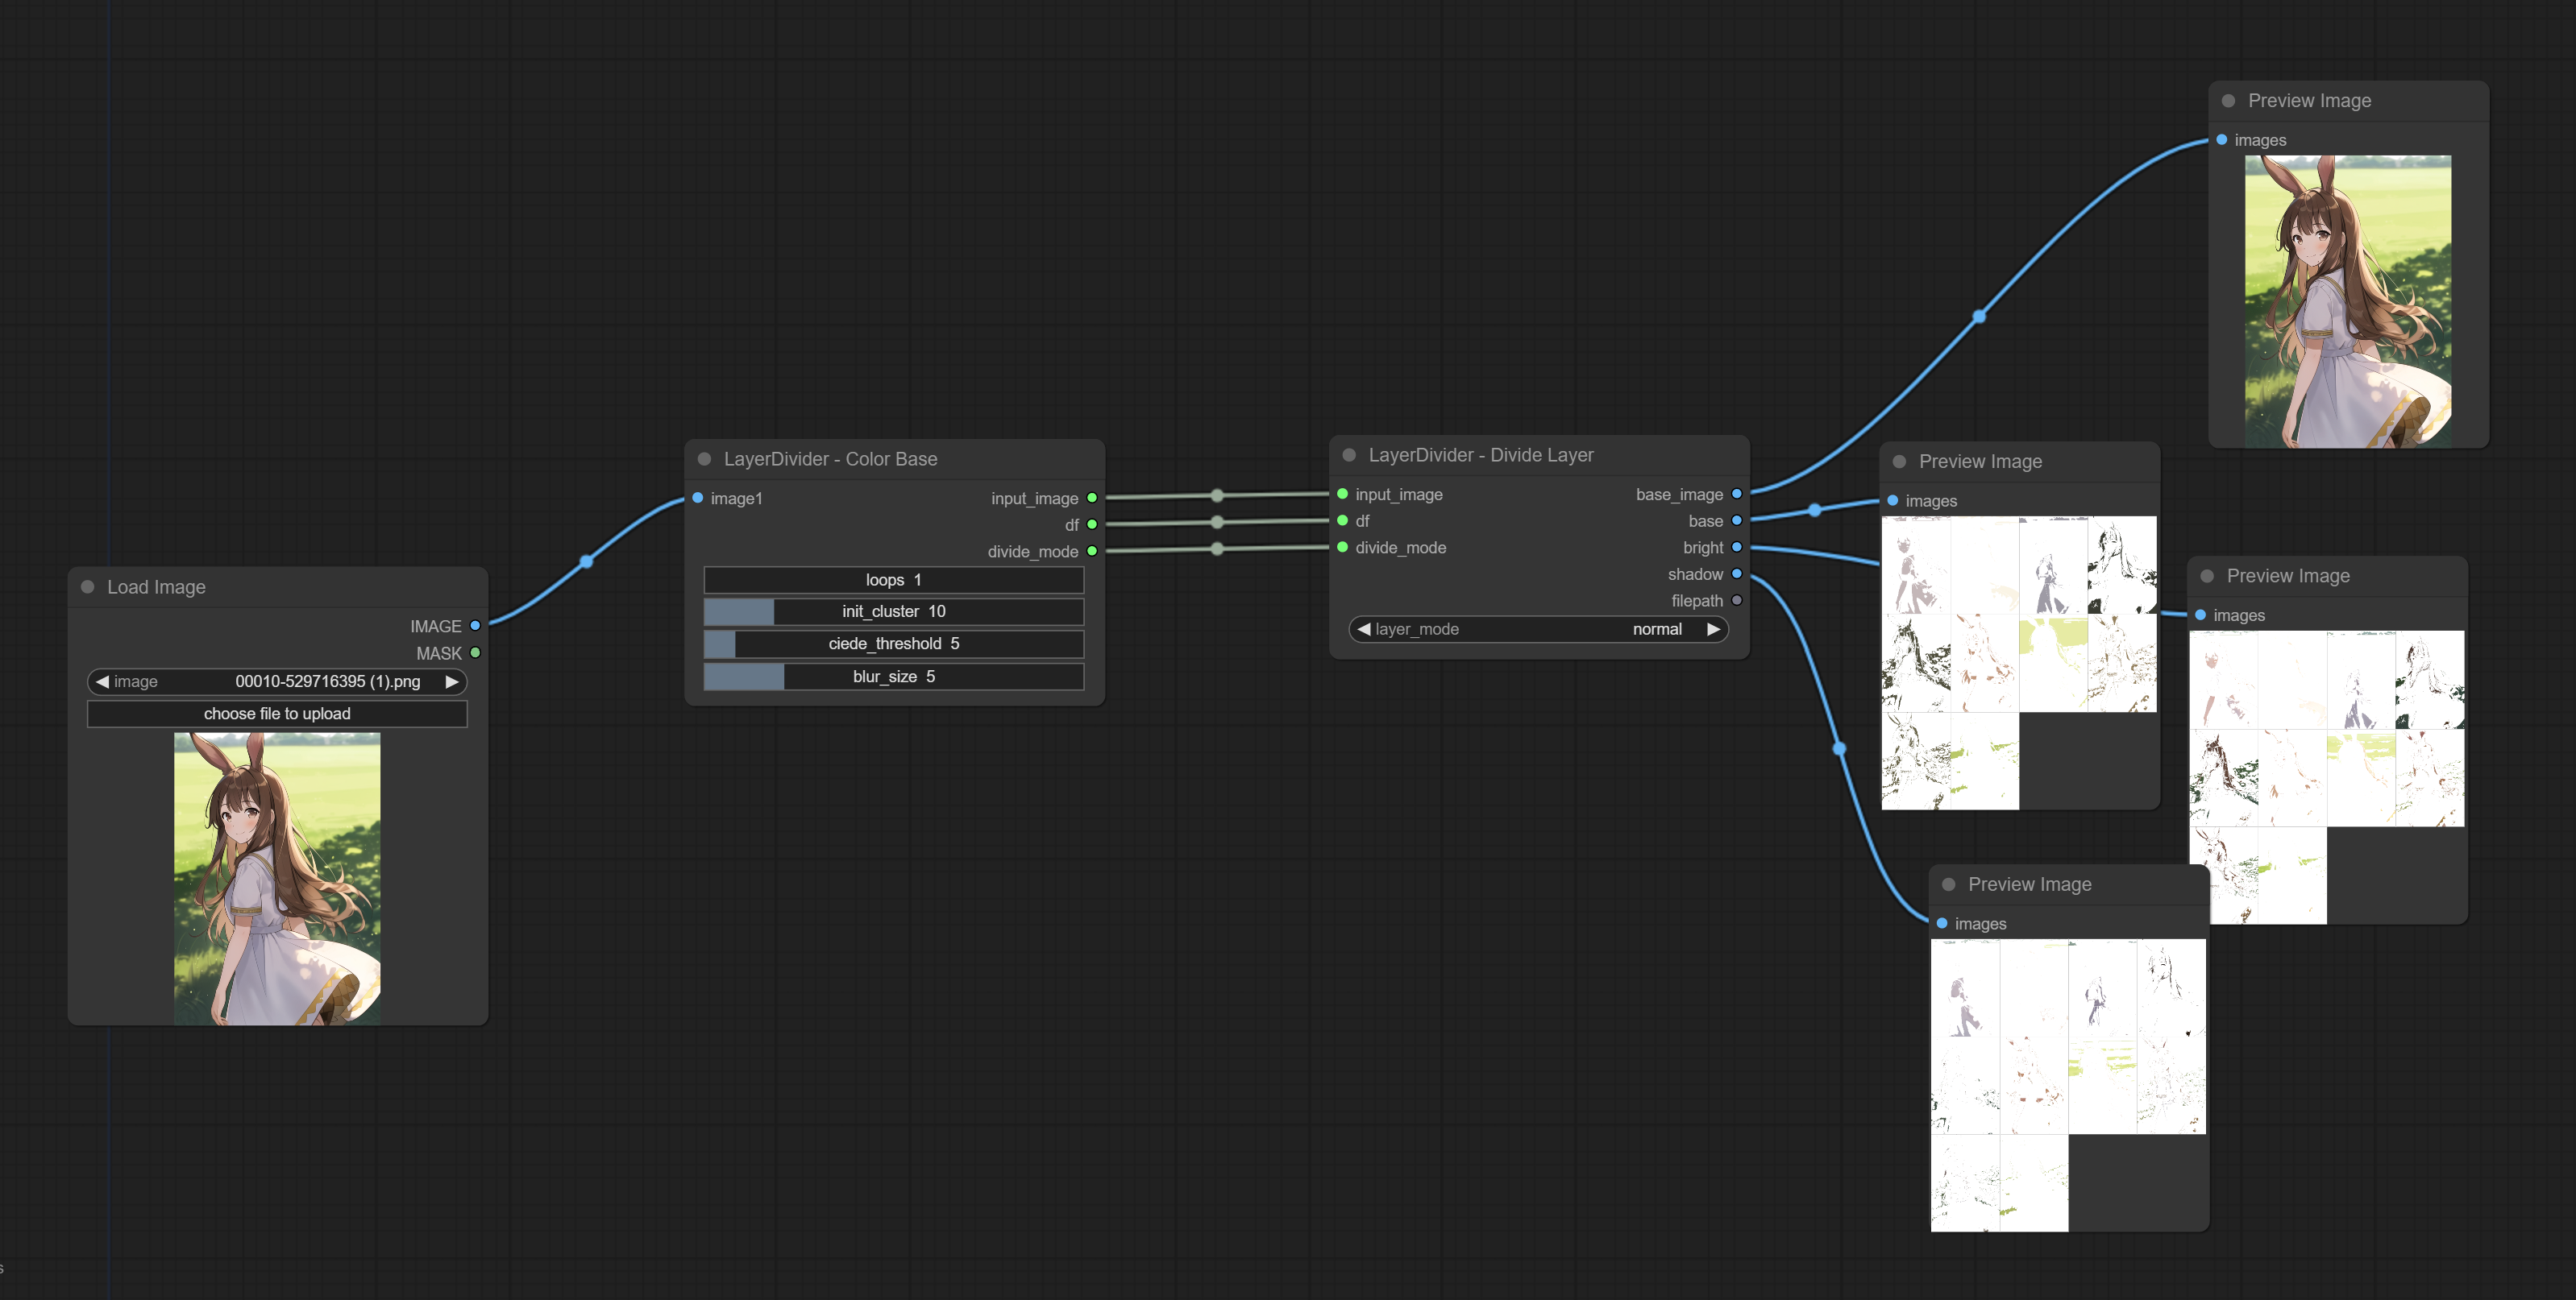Collapse the LayerDivider - Divide Layer node dot

tap(1349, 454)
